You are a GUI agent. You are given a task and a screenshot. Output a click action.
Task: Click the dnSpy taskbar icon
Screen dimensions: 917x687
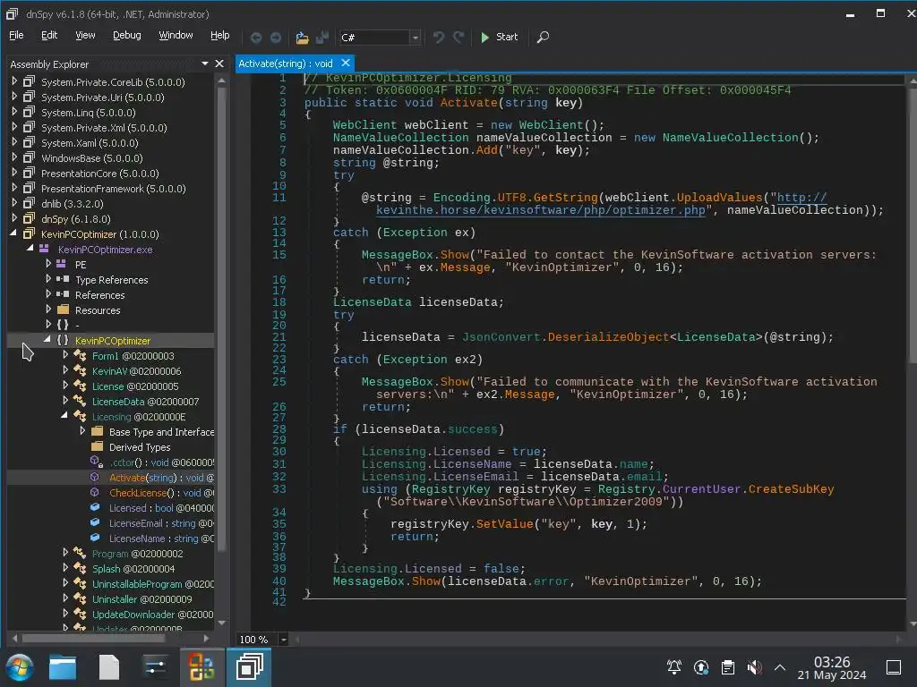pos(250,666)
